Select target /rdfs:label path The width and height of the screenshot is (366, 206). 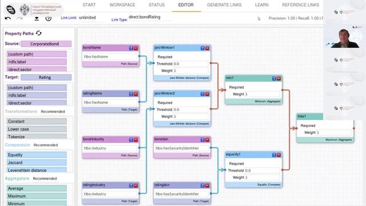pyautogui.click(x=37, y=96)
